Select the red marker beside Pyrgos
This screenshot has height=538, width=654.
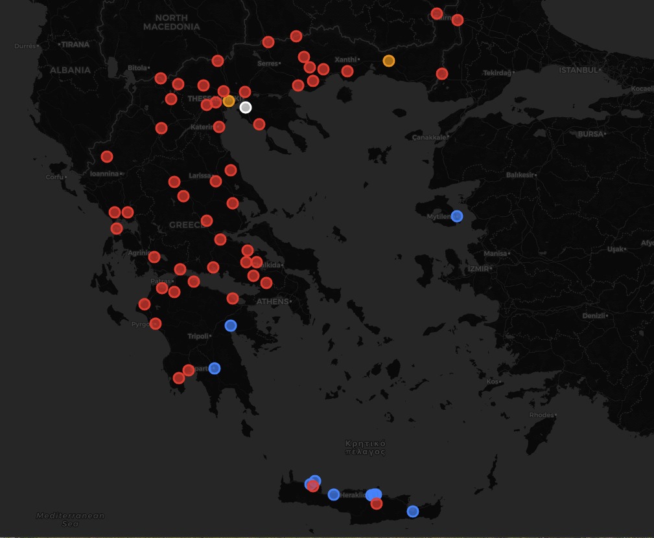(x=156, y=324)
